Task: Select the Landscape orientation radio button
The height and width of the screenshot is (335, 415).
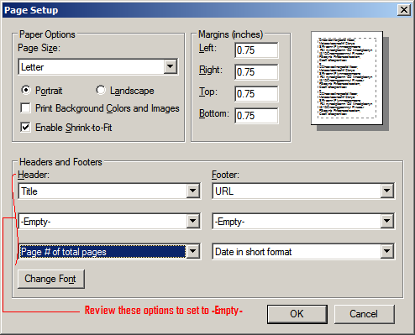Action: 101,90
